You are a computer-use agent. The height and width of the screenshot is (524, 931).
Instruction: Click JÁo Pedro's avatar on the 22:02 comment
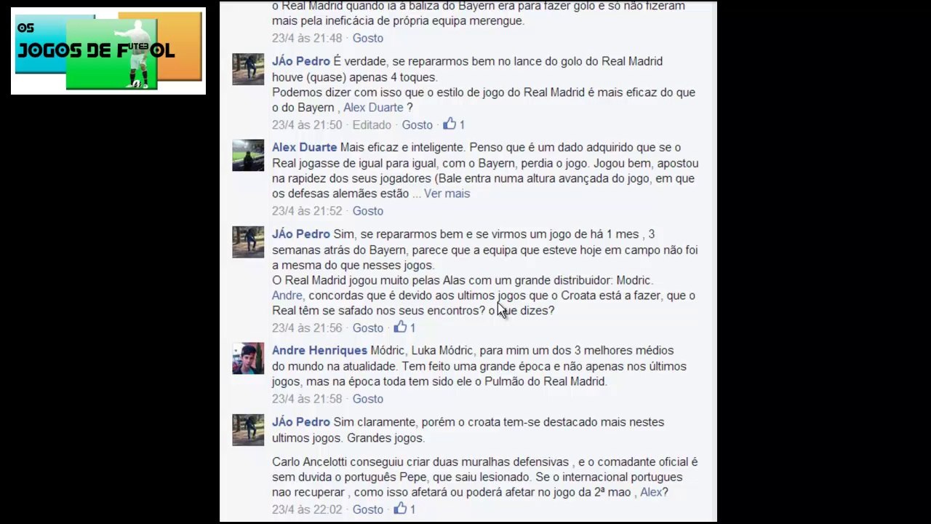(248, 429)
